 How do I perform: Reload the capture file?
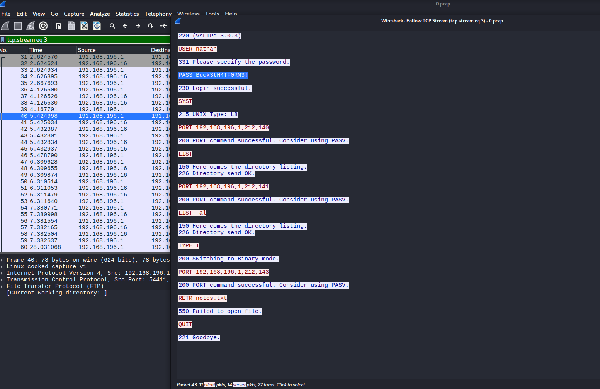[x=97, y=26]
